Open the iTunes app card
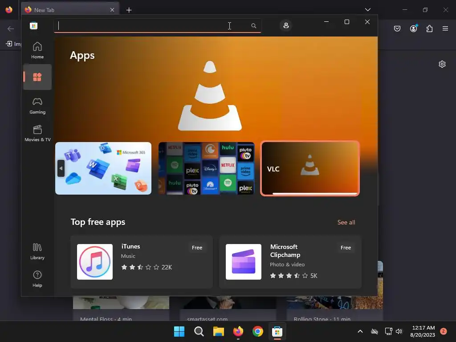Screen dimensions: 456x342 pos(142,262)
